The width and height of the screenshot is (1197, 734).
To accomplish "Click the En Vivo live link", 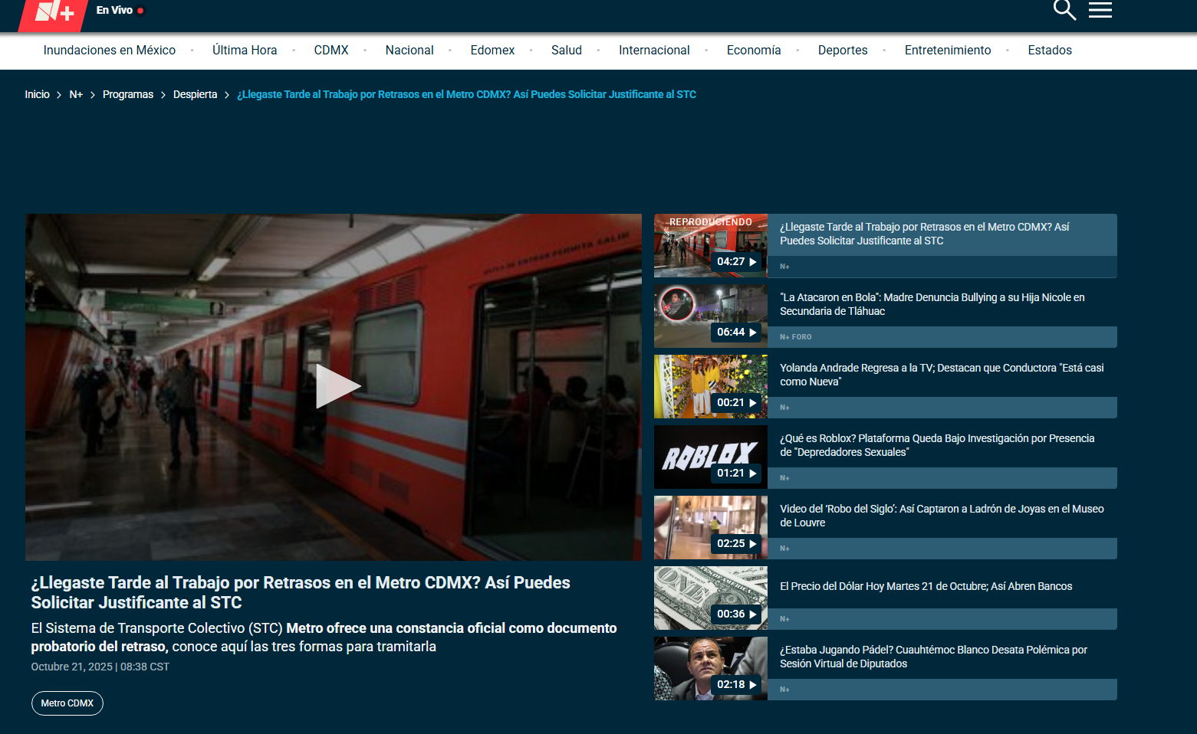I will pos(120,10).
